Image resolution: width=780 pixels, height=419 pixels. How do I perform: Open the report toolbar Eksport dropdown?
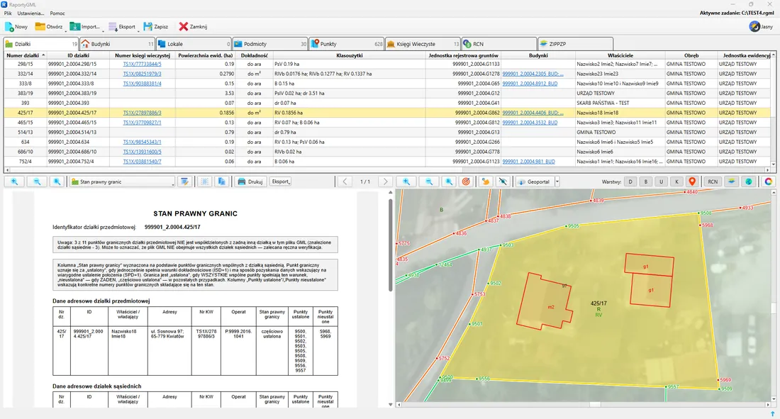pos(281,181)
